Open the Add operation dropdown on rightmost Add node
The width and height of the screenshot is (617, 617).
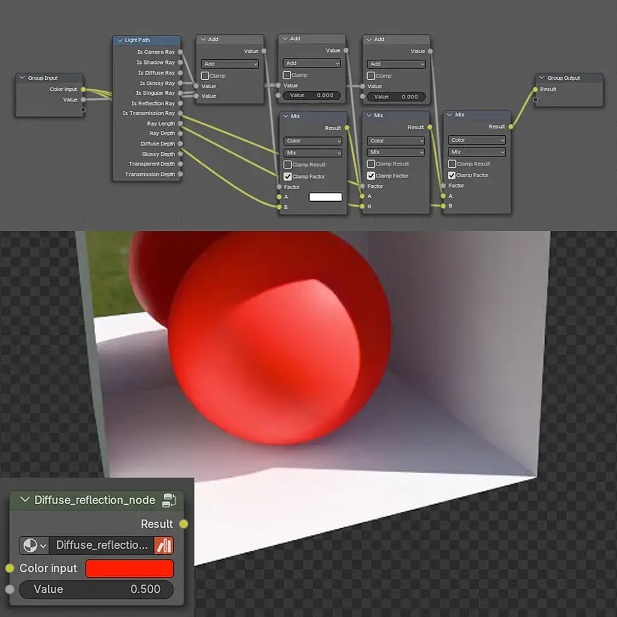click(x=396, y=64)
